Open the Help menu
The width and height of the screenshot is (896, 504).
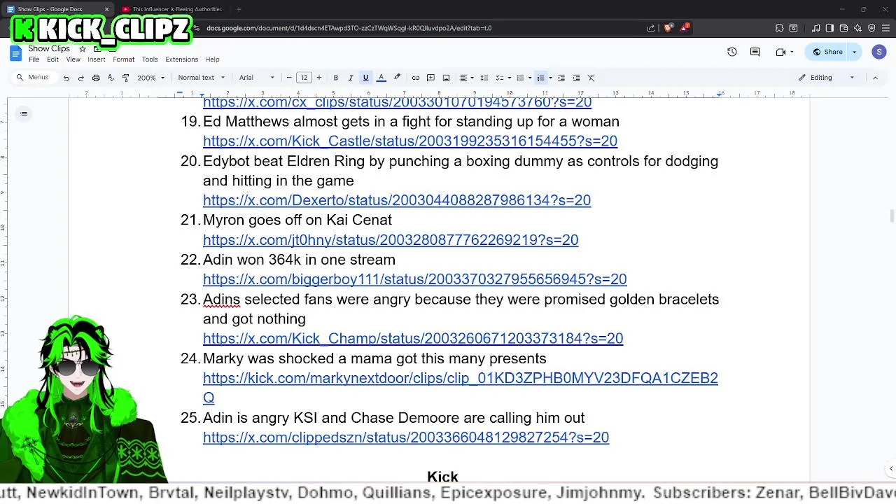click(x=212, y=59)
